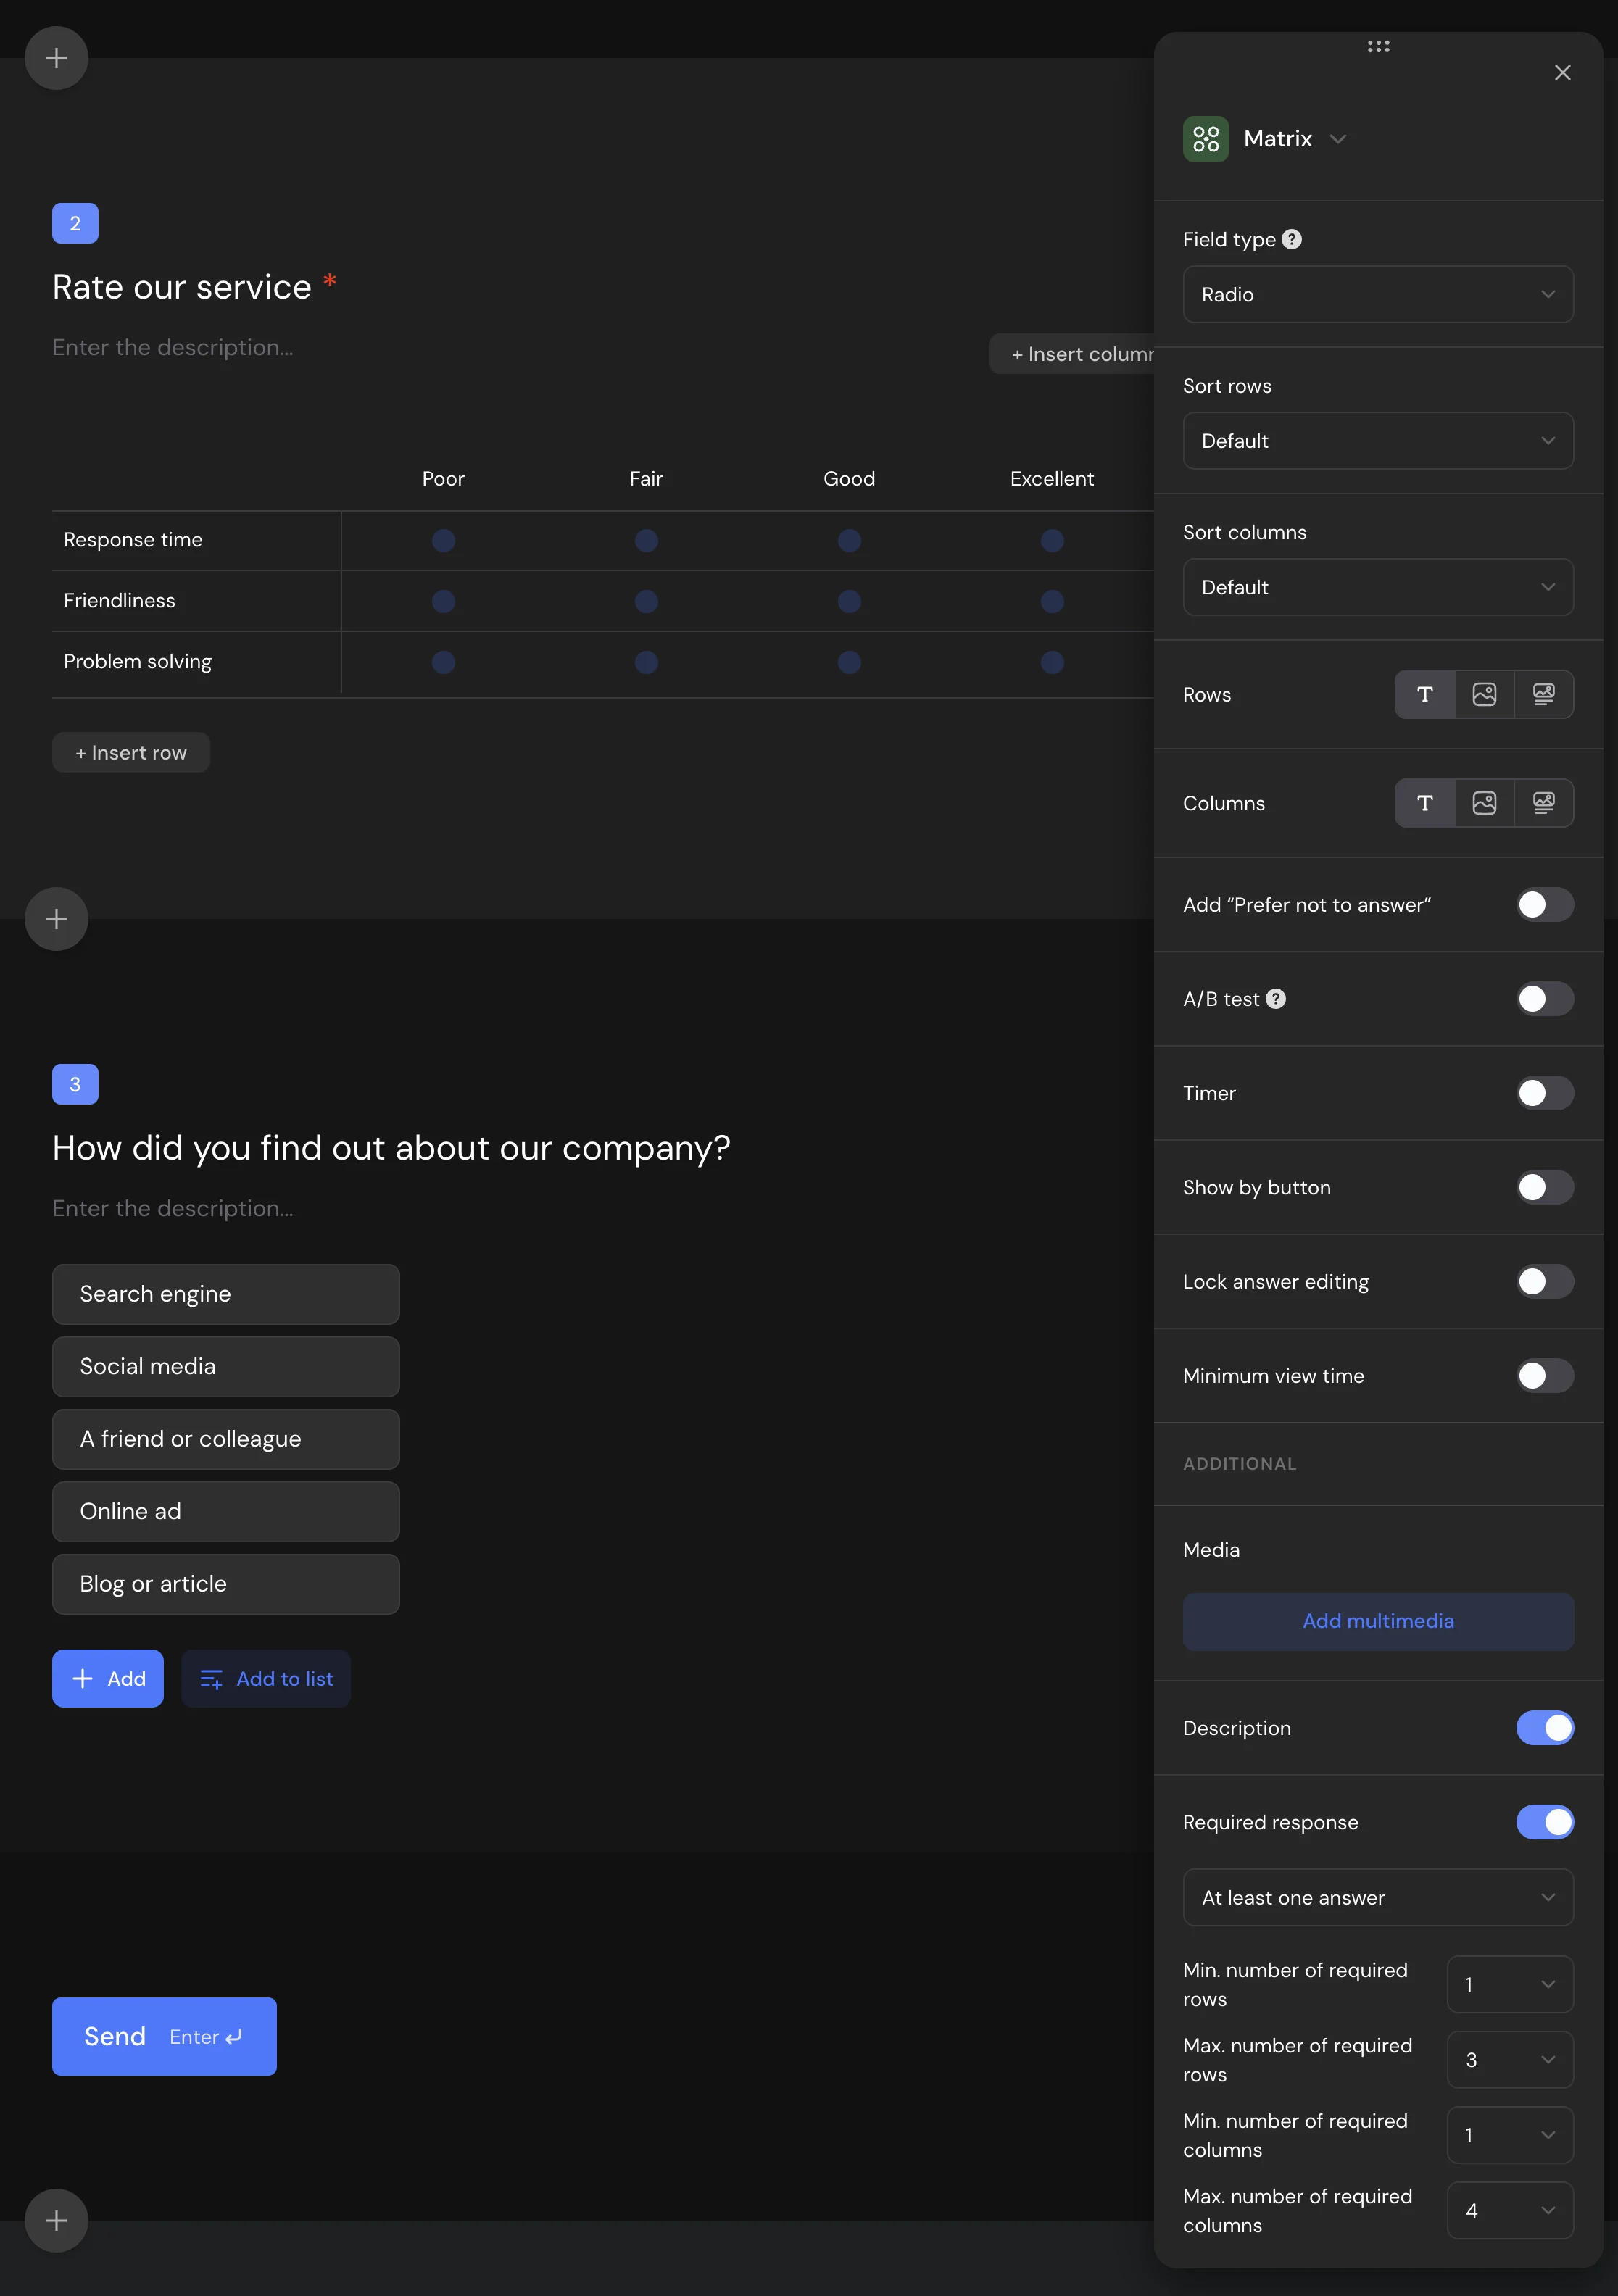The image size is (1618, 2296).
Task: Open Max. number of required rows dropdown
Action: (1510, 2060)
